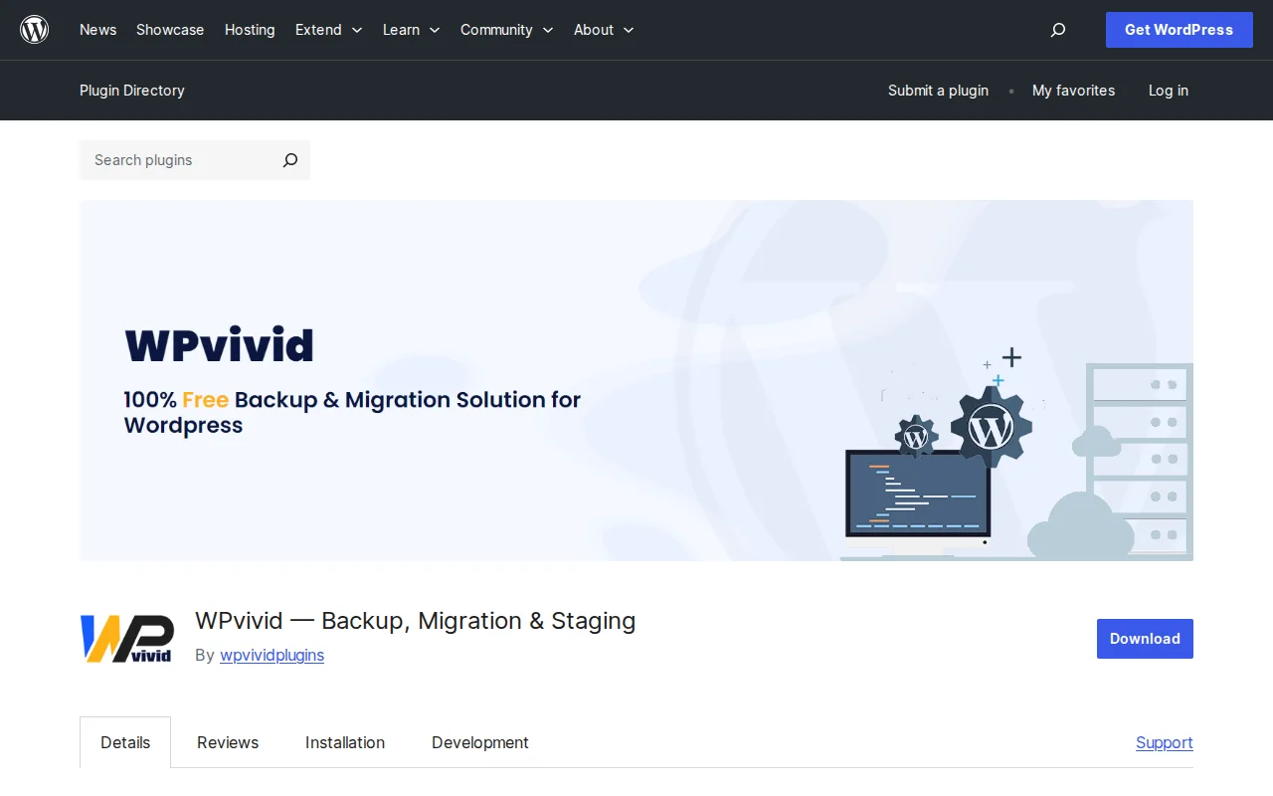Open the Installation tab
Screen dimensions: 1273x796
[x=345, y=742]
